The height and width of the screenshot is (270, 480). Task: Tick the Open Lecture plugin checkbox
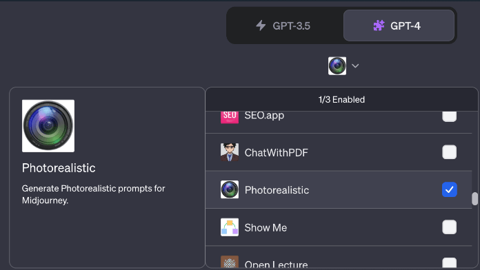click(449, 262)
